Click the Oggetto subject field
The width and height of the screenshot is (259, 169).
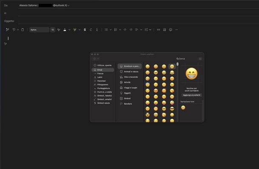pyautogui.click(x=138, y=21)
